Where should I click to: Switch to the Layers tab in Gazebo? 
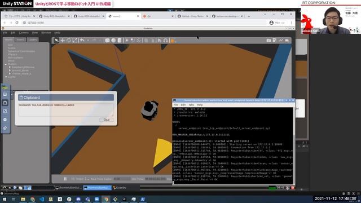coord(33,39)
